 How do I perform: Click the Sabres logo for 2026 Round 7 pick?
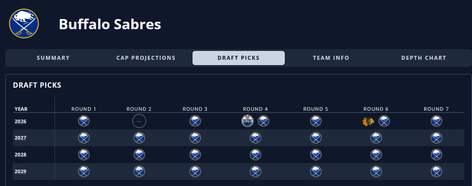437,121
